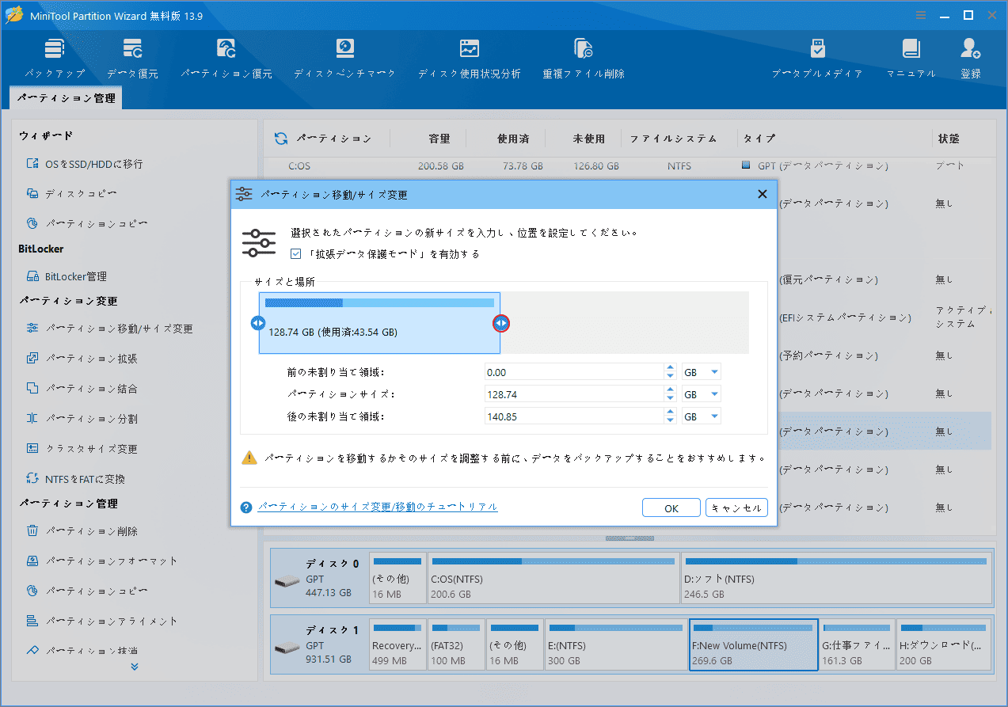Launch データ復元 from the toolbar
Screen dimensions: 1008x707
coord(133,58)
